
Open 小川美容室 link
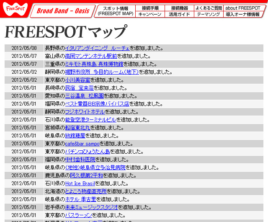(78, 80)
